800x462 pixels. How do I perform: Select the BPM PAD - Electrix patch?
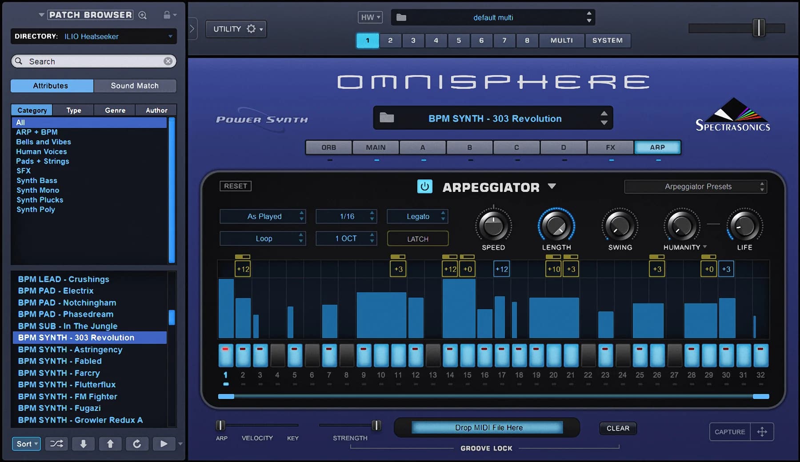coord(56,291)
